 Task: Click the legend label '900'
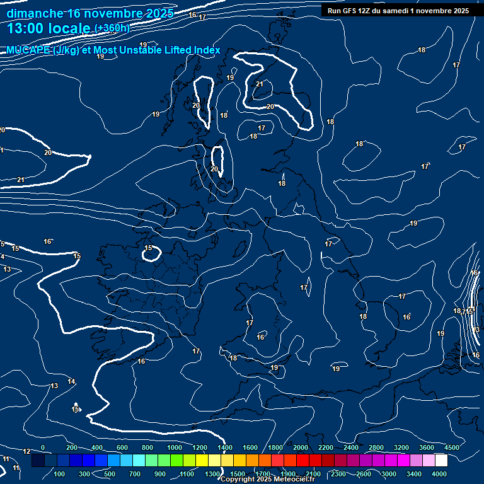[160, 474]
